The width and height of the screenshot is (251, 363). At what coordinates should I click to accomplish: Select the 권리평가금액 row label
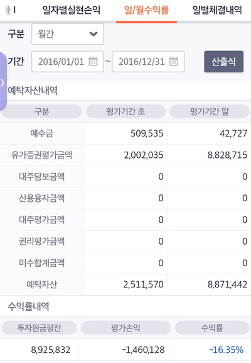[x=42, y=241]
